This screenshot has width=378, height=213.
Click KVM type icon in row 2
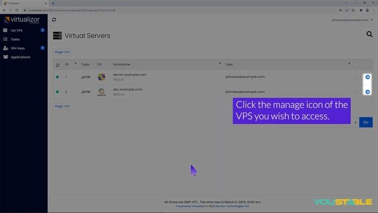[x=86, y=92]
